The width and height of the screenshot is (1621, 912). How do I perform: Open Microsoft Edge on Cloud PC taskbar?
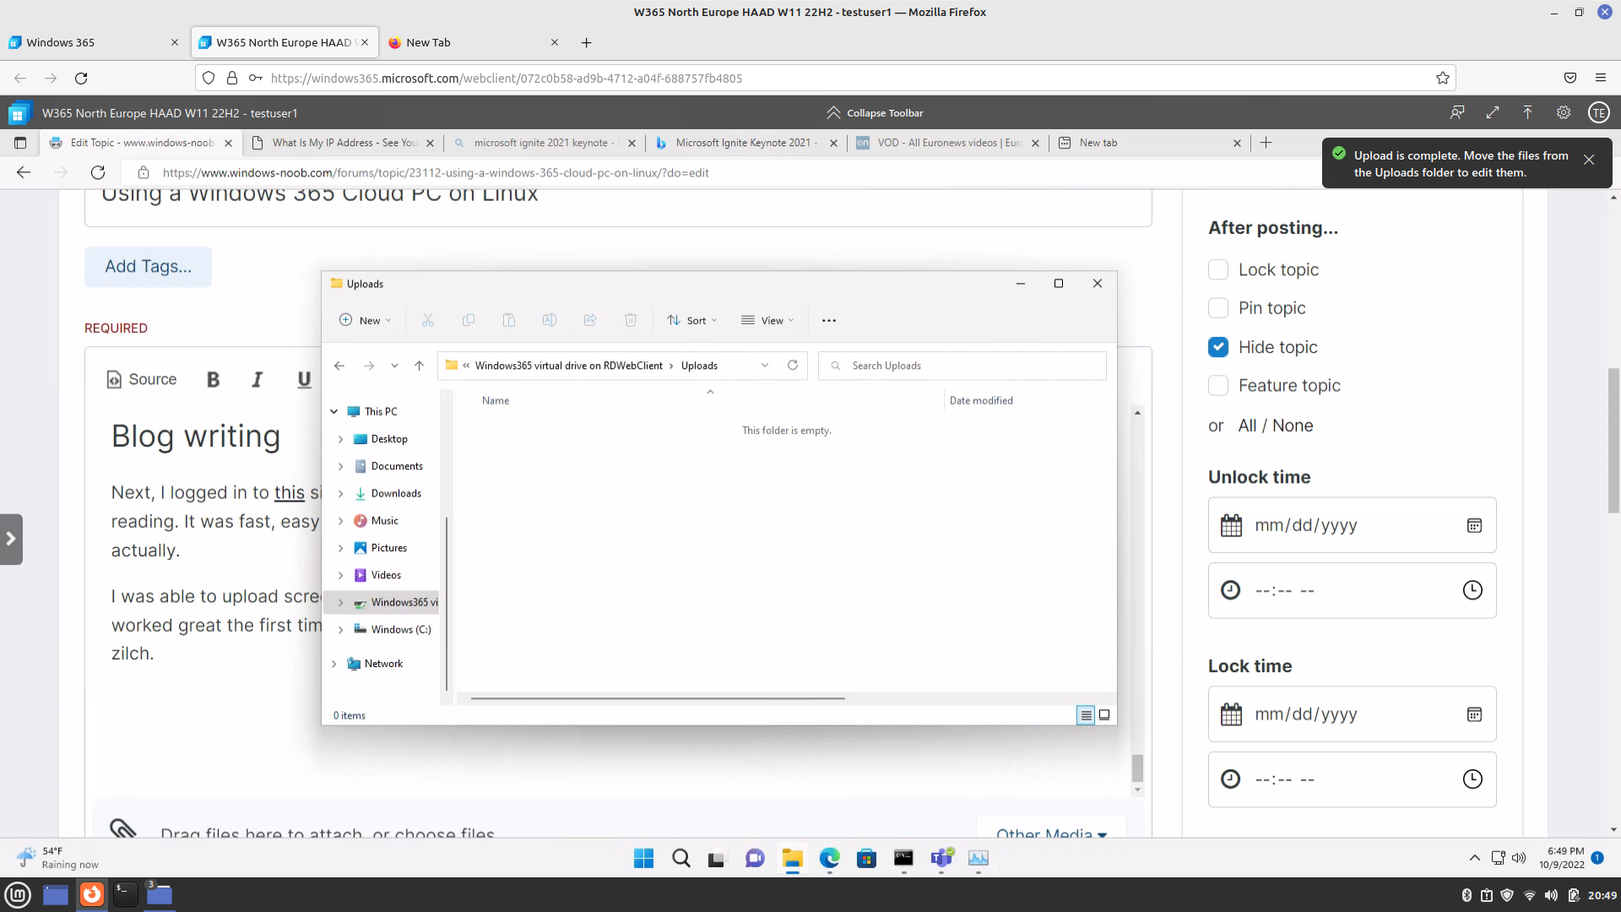click(x=829, y=858)
